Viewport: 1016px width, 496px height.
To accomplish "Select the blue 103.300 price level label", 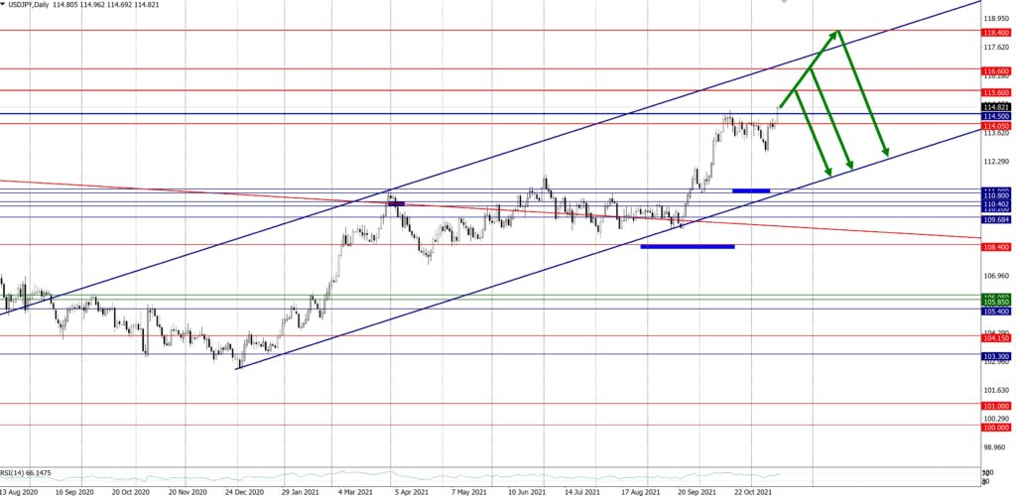I will point(996,355).
